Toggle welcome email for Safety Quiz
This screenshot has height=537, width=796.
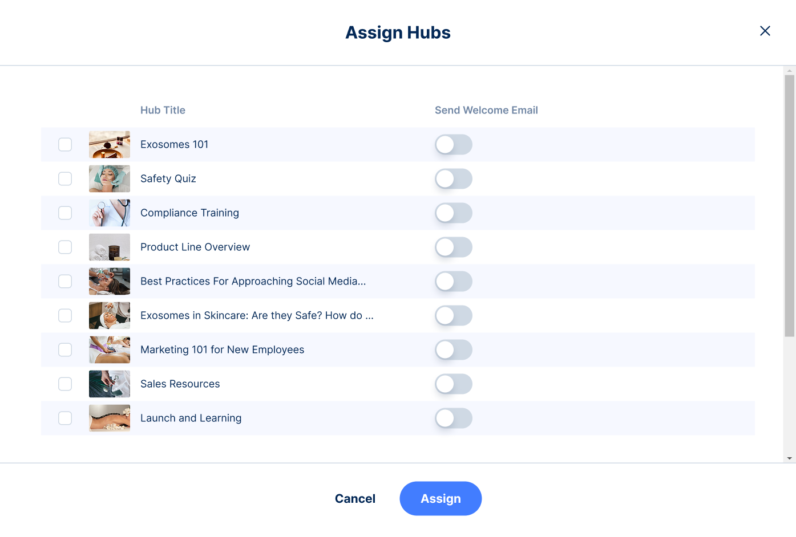coord(454,178)
